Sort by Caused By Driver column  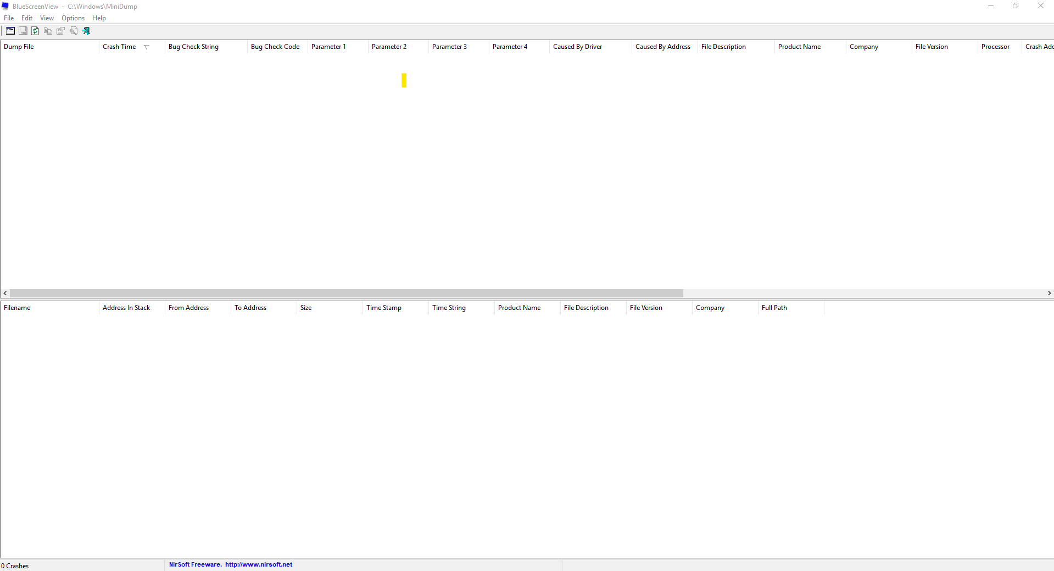[590, 47]
